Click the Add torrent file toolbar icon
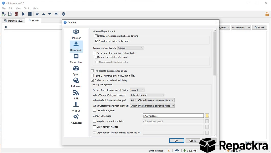The height and width of the screenshot is (153, 271). (10, 14)
